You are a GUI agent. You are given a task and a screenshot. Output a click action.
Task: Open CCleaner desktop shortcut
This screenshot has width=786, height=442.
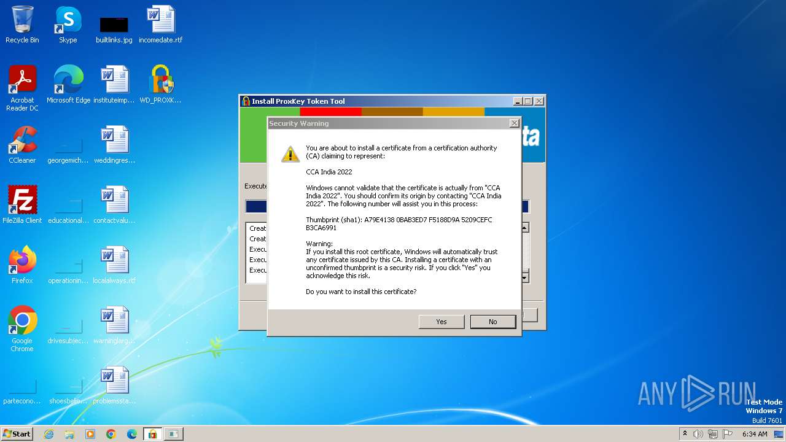tap(22, 145)
